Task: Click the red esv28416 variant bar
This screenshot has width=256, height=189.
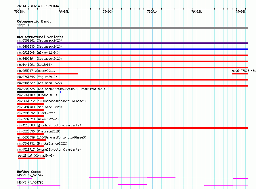Action: tap(32, 158)
